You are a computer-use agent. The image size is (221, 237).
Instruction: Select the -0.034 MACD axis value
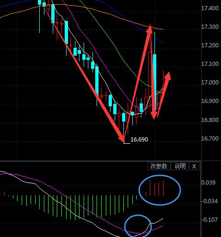pyautogui.click(x=209, y=201)
